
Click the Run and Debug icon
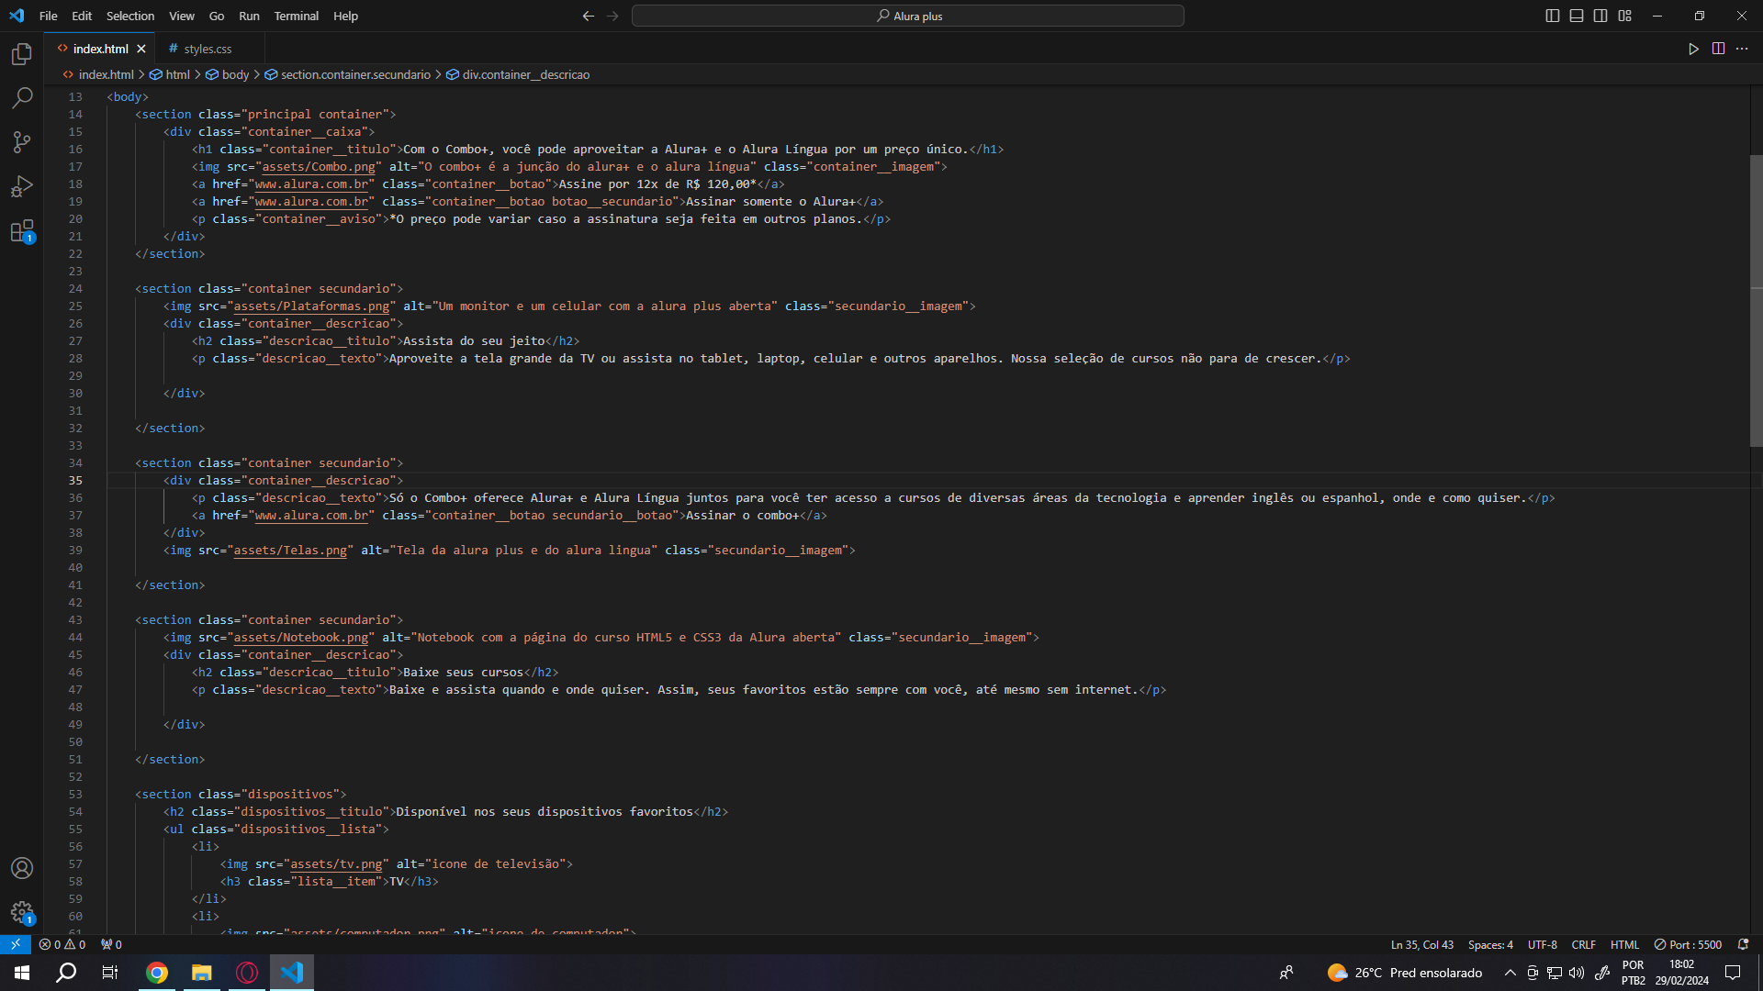click(x=22, y=186)
